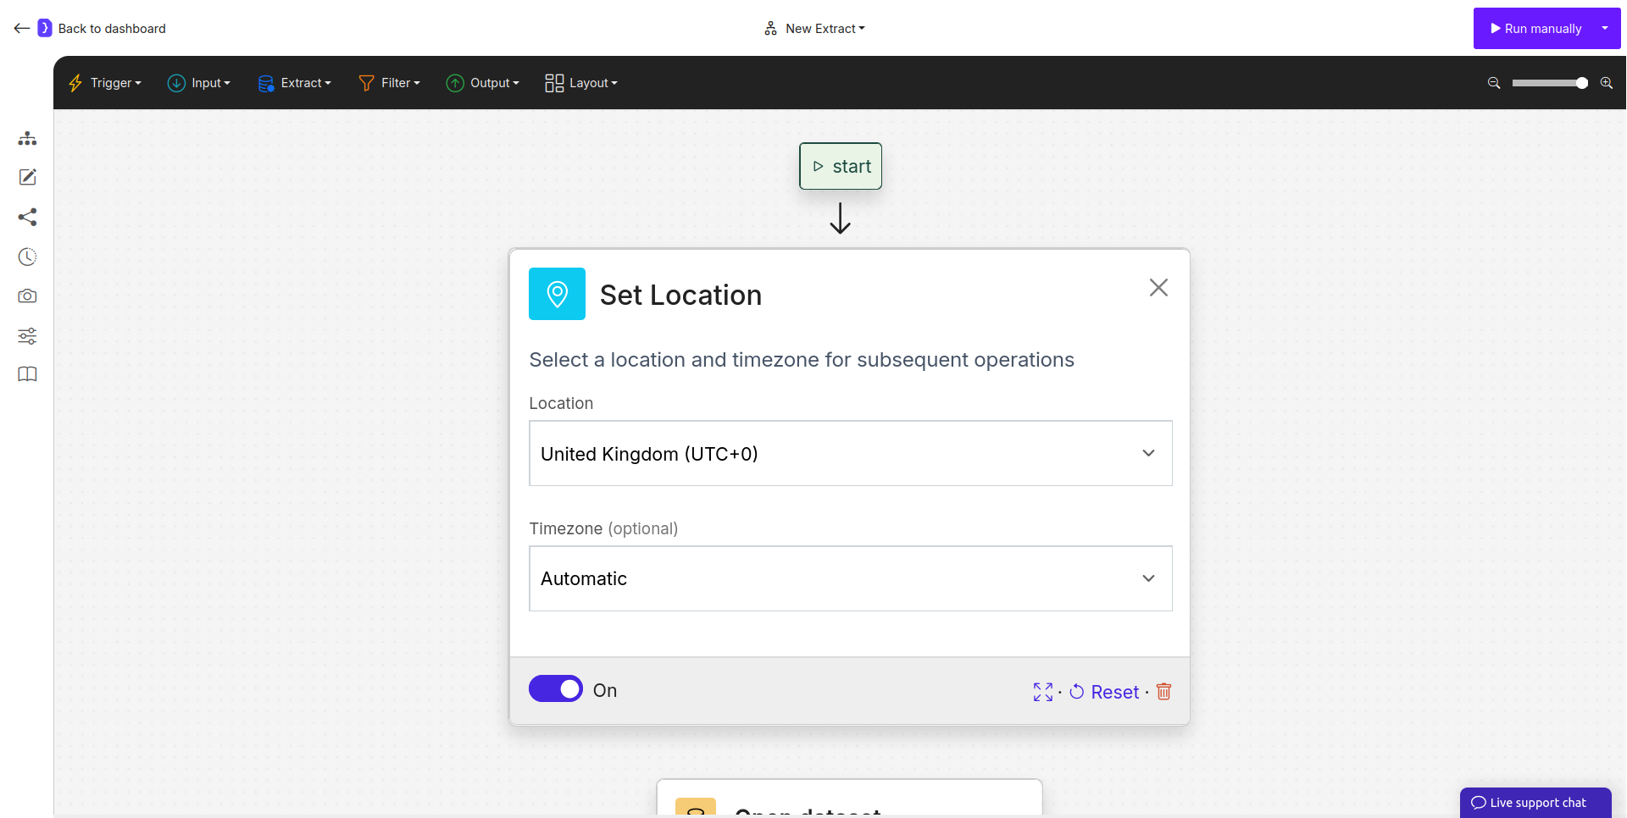Click Run manually
This screenshot has height=818, width=1627.
[1535, 28]
